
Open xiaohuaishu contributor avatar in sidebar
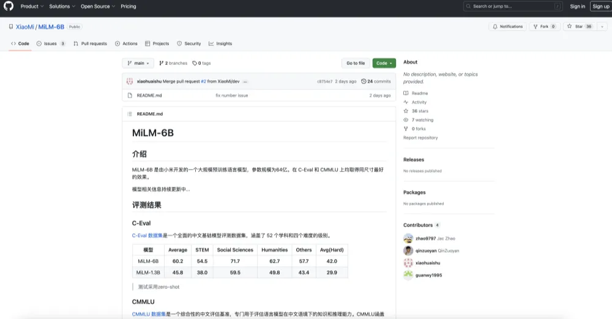click(408, 263)
